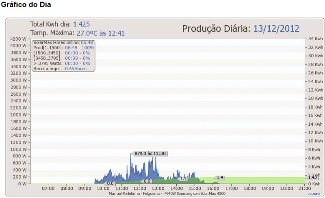The image size is (325, 198).
Task: Click the JGDuarte credit link
Action: (314, 194)
